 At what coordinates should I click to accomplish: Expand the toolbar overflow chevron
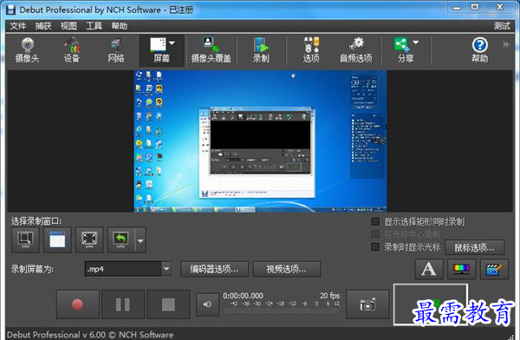(x=506, y=44)
